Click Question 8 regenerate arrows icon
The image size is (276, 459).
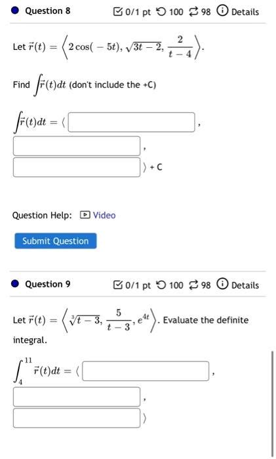tap(194, 12)
